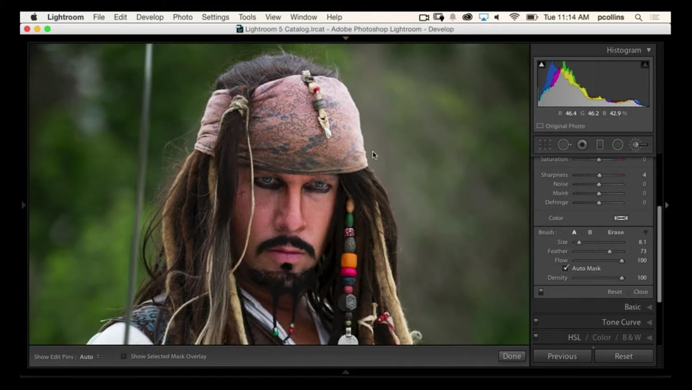Select the Radial Filter tool

point(618,145)
